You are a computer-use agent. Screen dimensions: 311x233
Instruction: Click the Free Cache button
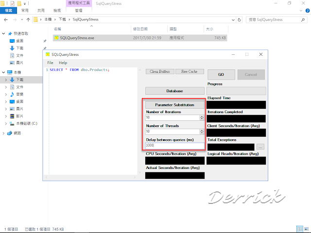pyautogui.click(x=190, y=71)
